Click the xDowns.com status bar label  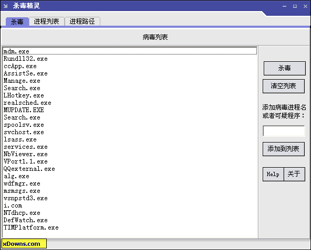[24, 244]
